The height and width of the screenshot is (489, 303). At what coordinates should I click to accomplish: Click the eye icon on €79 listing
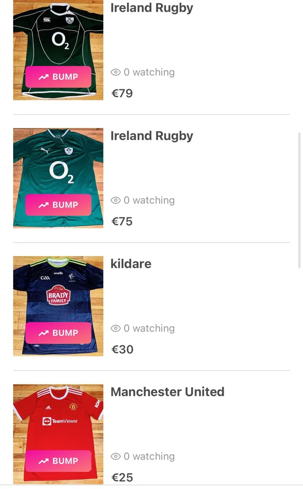(x=116, y=73)
